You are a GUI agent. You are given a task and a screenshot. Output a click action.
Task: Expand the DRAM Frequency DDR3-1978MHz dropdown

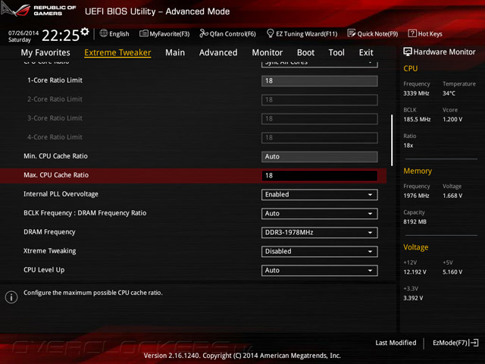320,233
